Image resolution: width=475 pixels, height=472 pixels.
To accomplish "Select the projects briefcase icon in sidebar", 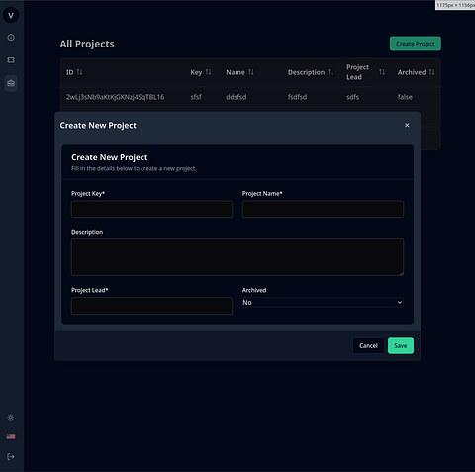I will point(11,83).
